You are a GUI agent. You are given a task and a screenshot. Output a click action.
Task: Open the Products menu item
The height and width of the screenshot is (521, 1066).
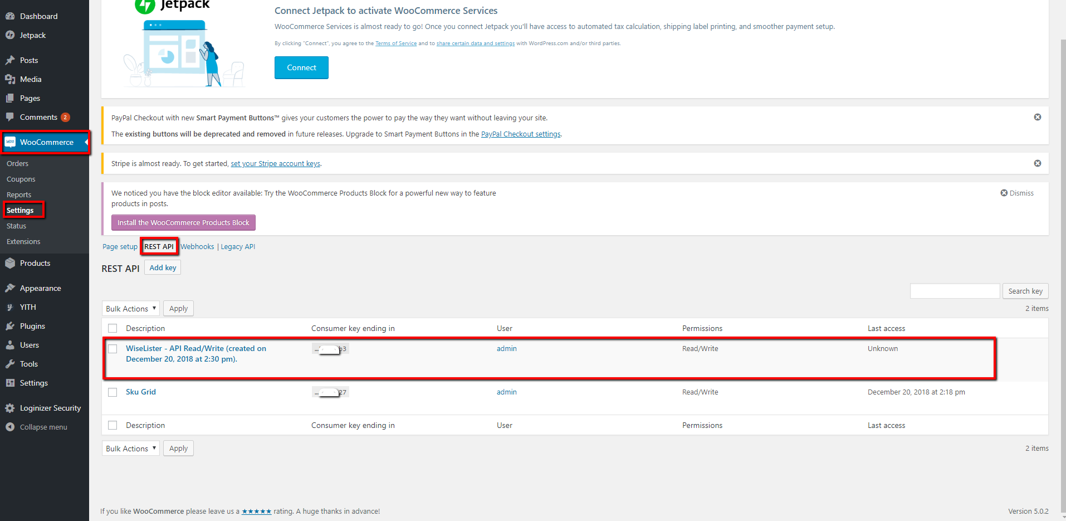click(35, 263)
